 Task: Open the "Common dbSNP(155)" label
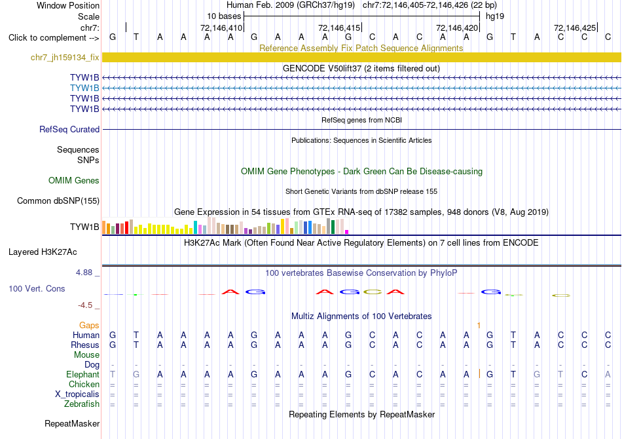pos(58,201)
